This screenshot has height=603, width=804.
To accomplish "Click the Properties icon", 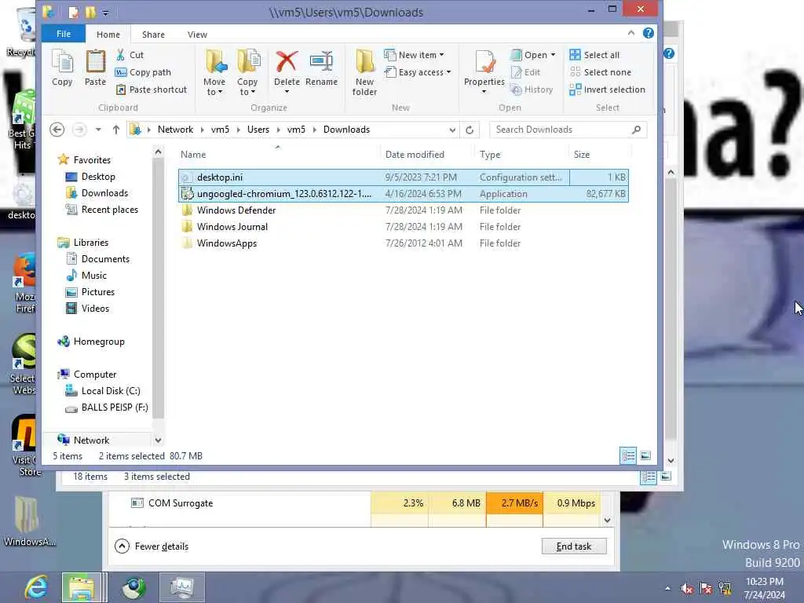I will (484, 62).
